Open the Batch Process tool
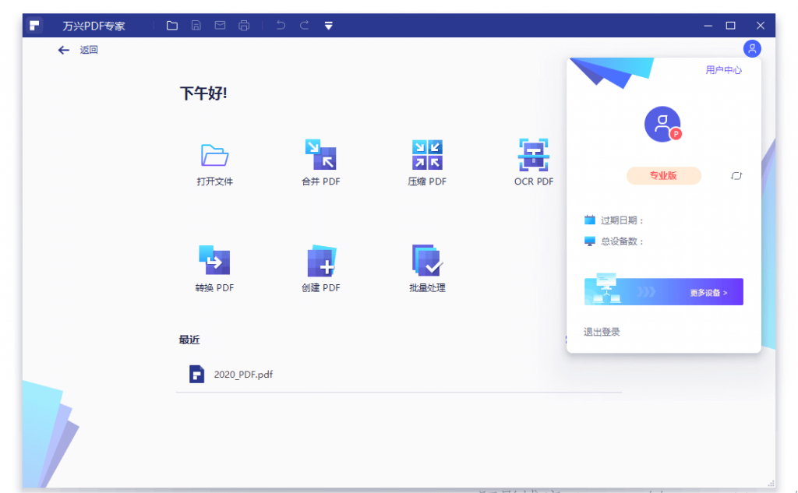 tap(427, 261)
